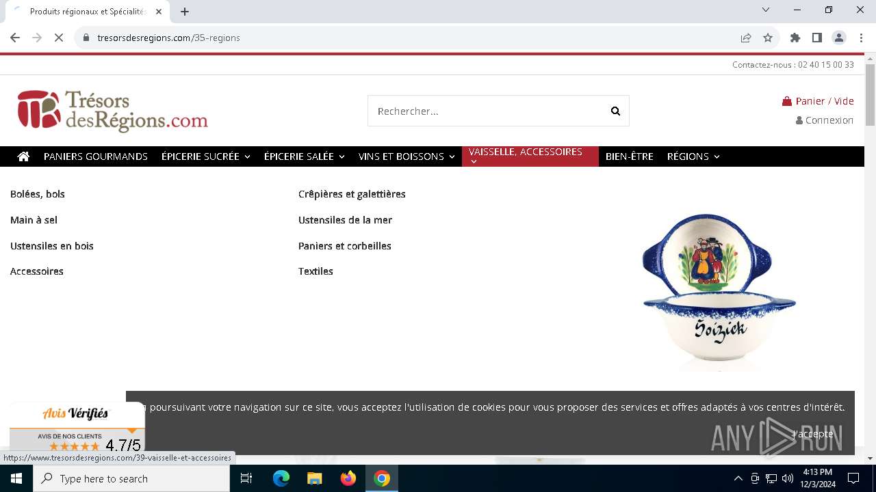The height and width of the screenshot is (492, 876).
Task: Open Paniers Gourmands category
Action: [96, 156]
